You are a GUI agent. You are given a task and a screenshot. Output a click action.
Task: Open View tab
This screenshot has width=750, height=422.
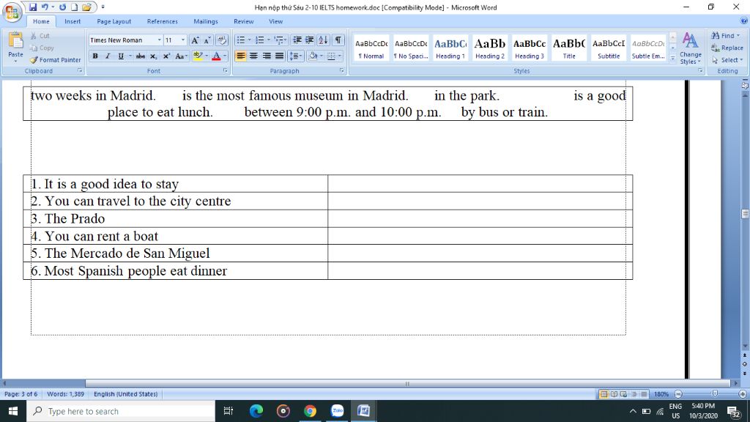point(275,21)
